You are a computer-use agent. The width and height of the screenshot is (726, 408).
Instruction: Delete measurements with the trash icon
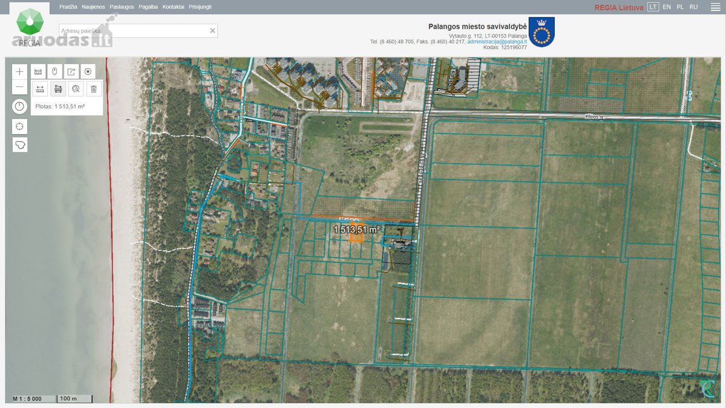(x=94, y=89)
